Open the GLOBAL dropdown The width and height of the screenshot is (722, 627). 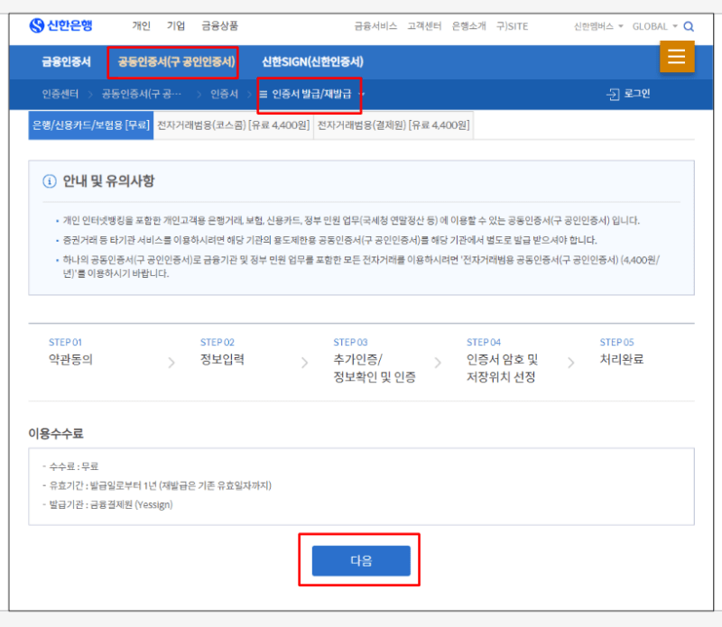click(652, 27)
